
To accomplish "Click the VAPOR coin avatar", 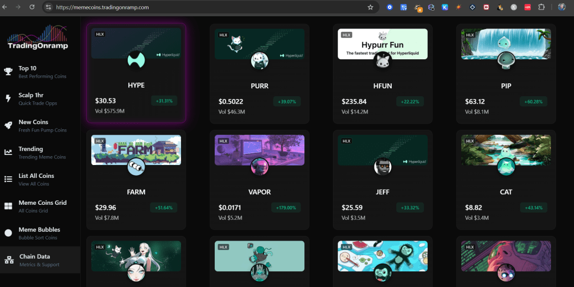I will pyautogui.click(x=260, y=167).
